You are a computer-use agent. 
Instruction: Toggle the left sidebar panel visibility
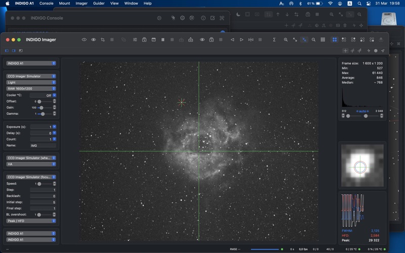(x=7, y=51)
